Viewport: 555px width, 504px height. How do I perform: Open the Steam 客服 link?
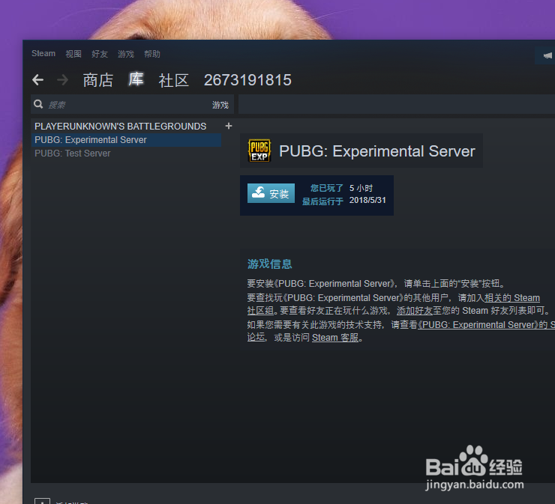335,338
